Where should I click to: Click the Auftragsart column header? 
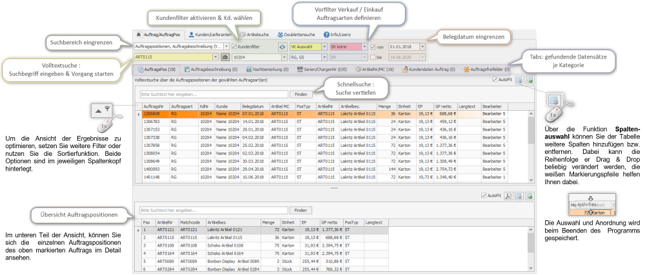[184, 106]
